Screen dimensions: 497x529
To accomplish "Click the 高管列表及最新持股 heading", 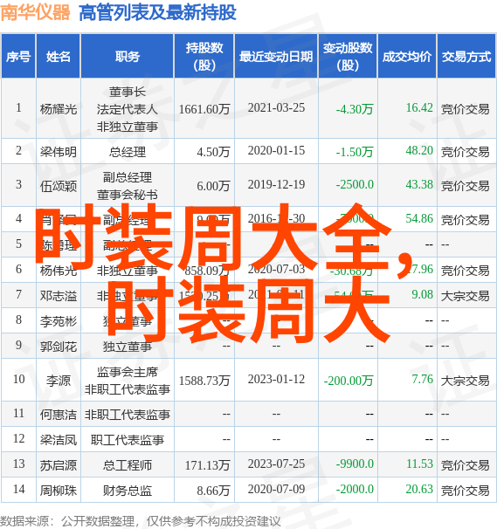I will pyautogui.click(x=157, y=13).
